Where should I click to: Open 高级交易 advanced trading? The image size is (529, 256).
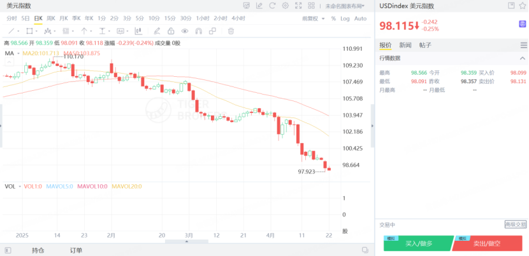516,224
